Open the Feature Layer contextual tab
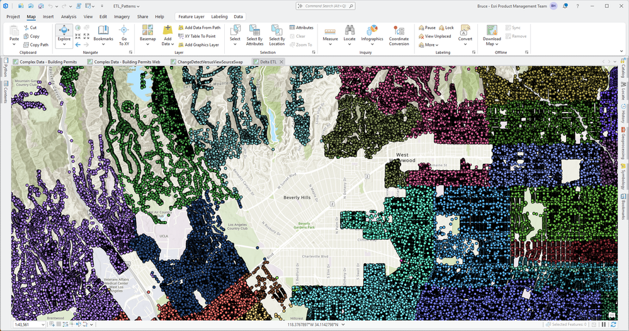This screenshot has height=331, width=629. 191,17
